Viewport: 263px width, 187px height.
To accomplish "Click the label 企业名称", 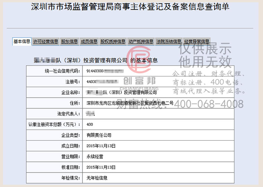I will tap(71, 92).
